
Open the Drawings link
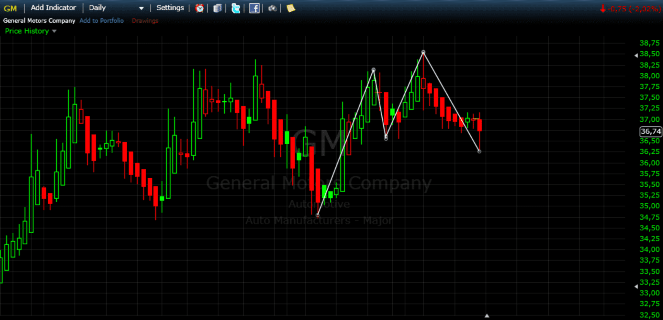point(145,21)
